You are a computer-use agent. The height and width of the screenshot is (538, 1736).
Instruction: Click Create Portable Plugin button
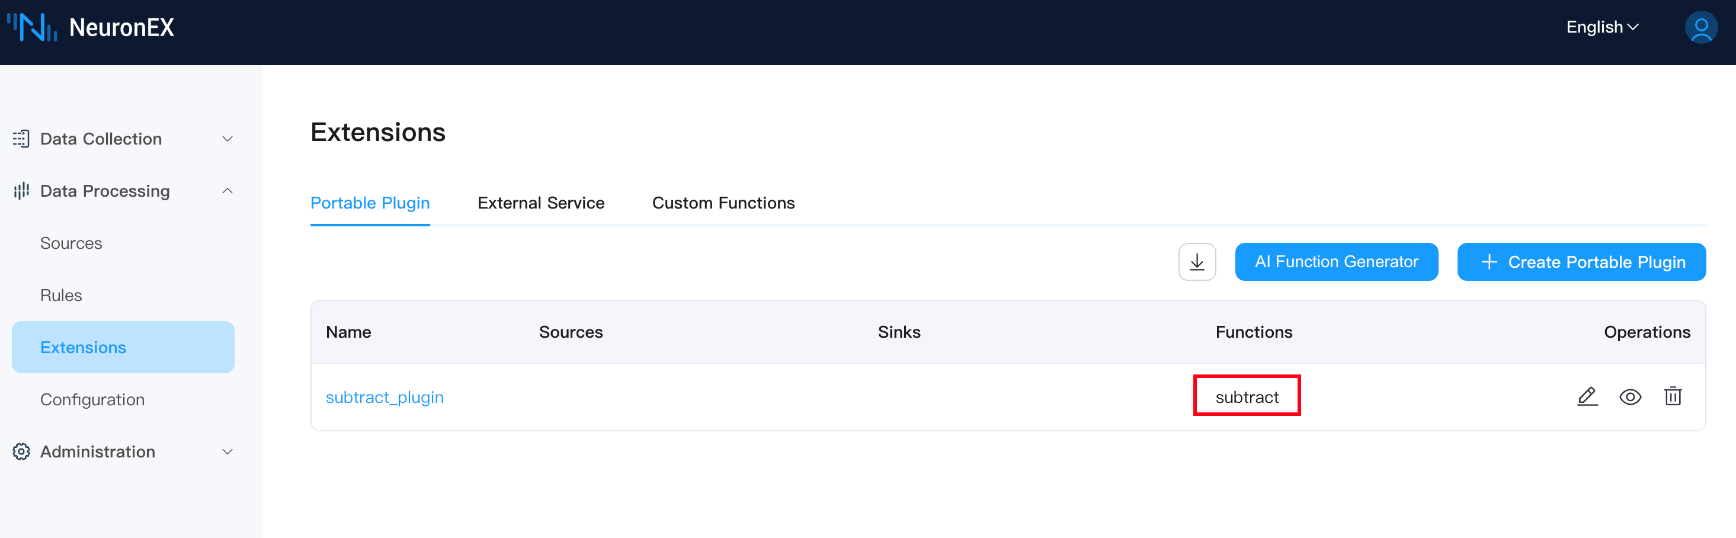[1581, 261]
